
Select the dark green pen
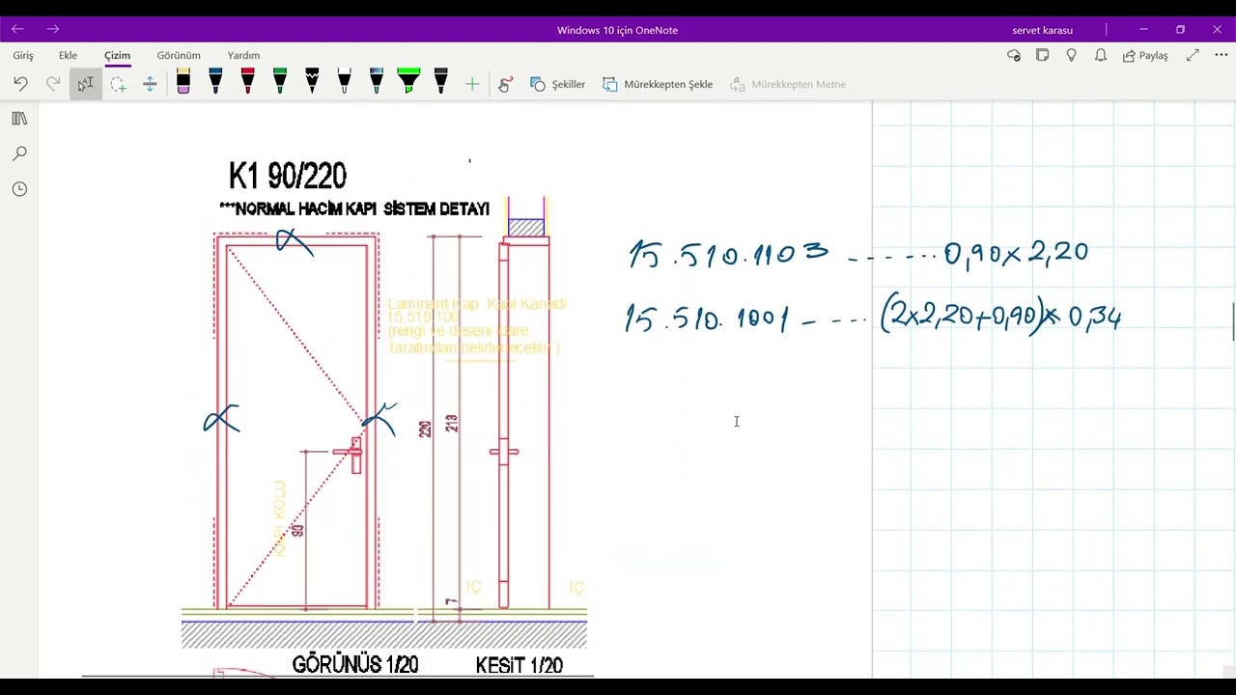pyautogui.click(x=280, y=82)
